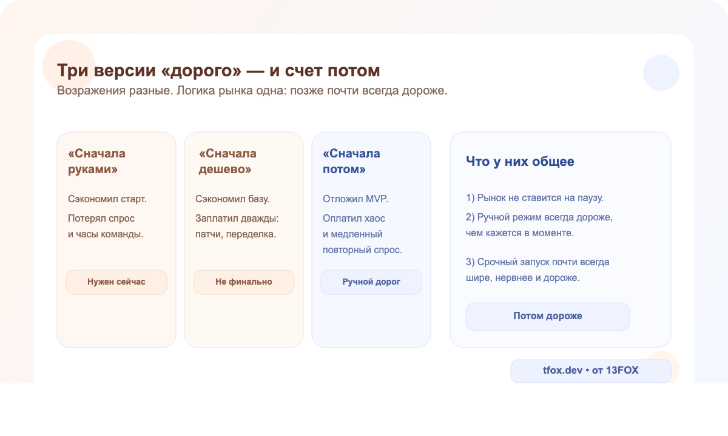Viewport: 728px width, 436px height.
Task: Toggle the «Не финально» badge
Action: (x=243, y=282)
